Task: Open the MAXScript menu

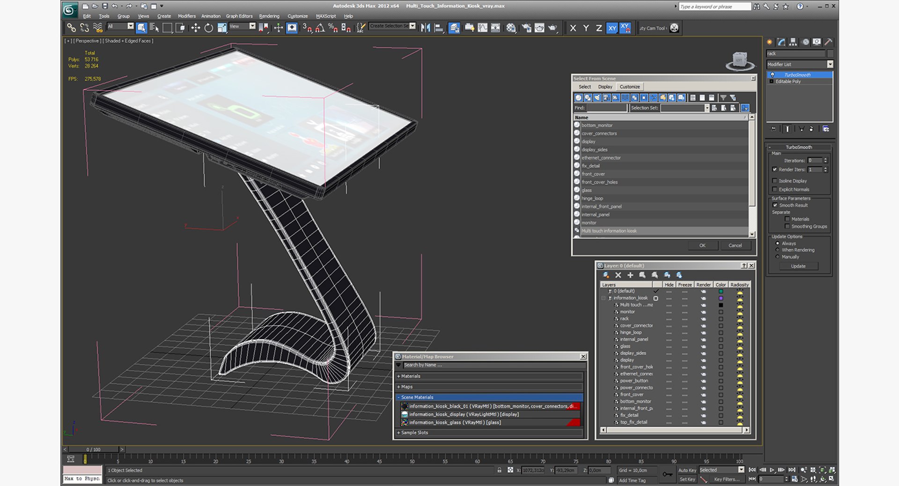Action: pos(326,16)
